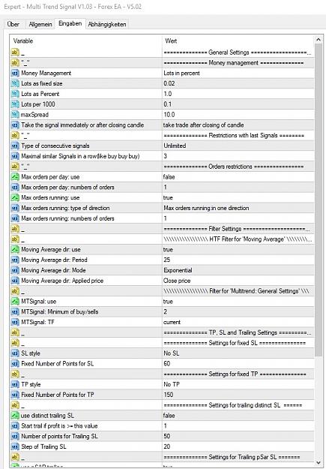
Task: Select the Fixed Number of Points for TP value 150
Action: pos(238,395)
